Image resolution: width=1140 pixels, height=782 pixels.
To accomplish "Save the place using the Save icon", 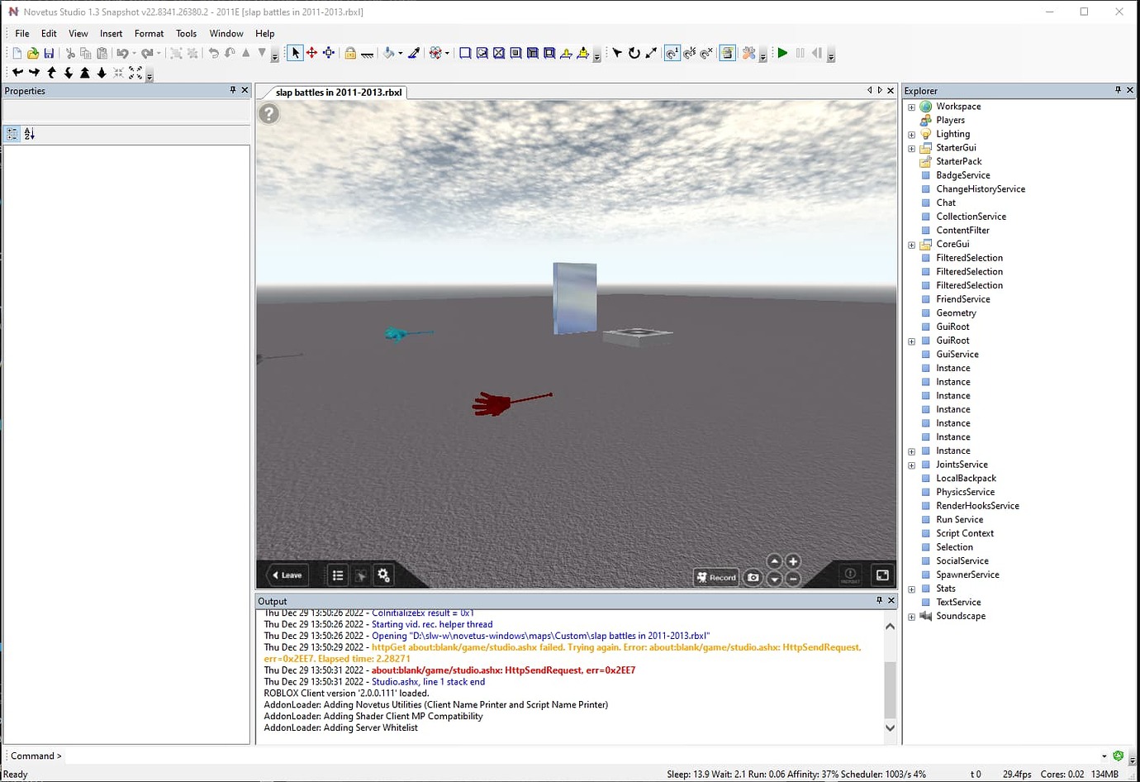I will [x=50, y=53].
